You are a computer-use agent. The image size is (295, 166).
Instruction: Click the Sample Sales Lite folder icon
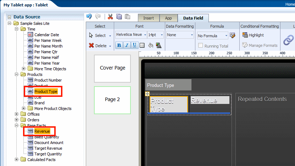point(16,23)
